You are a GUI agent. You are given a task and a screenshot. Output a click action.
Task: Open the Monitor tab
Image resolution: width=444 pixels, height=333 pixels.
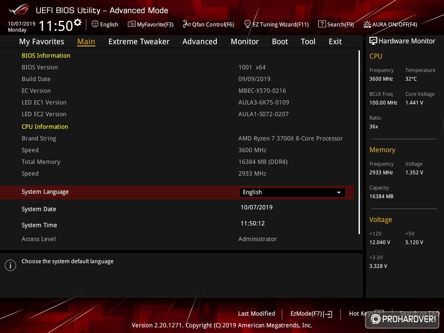pyautogui.click(x=245, y=42)
